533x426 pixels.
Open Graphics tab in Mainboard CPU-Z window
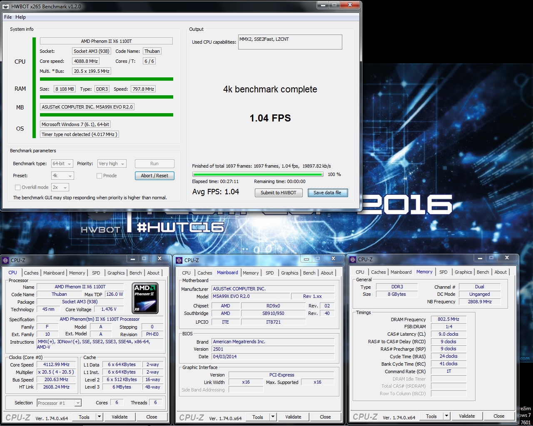point(290,273)
